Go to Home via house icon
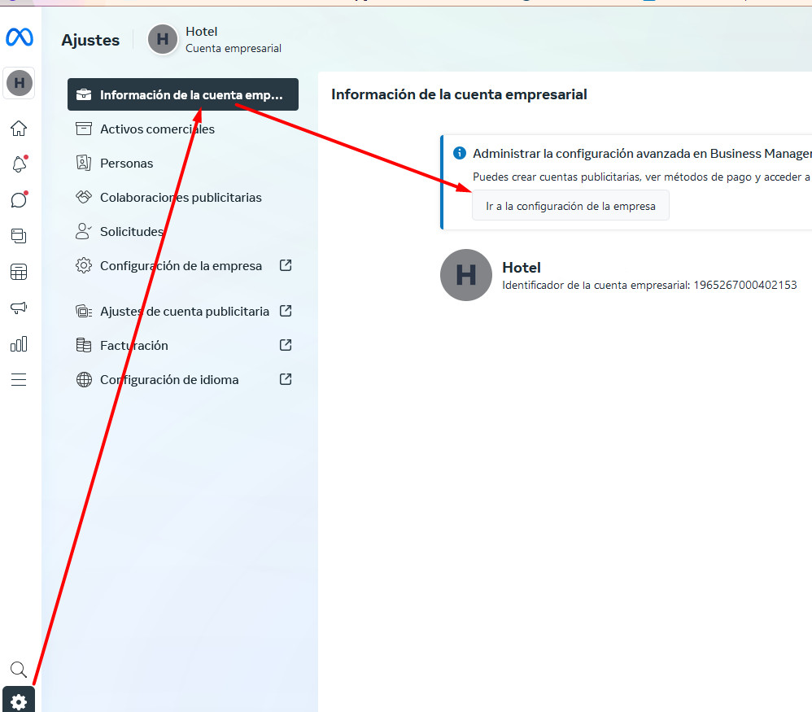Image resolution: width=812 pixels, height=712 pixels. coord(19,128)
